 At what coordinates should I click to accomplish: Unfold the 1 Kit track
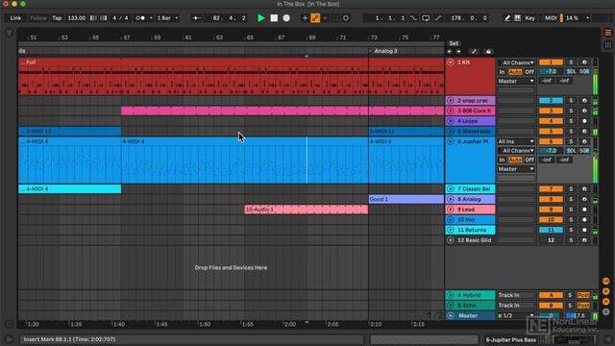point(451,62)
